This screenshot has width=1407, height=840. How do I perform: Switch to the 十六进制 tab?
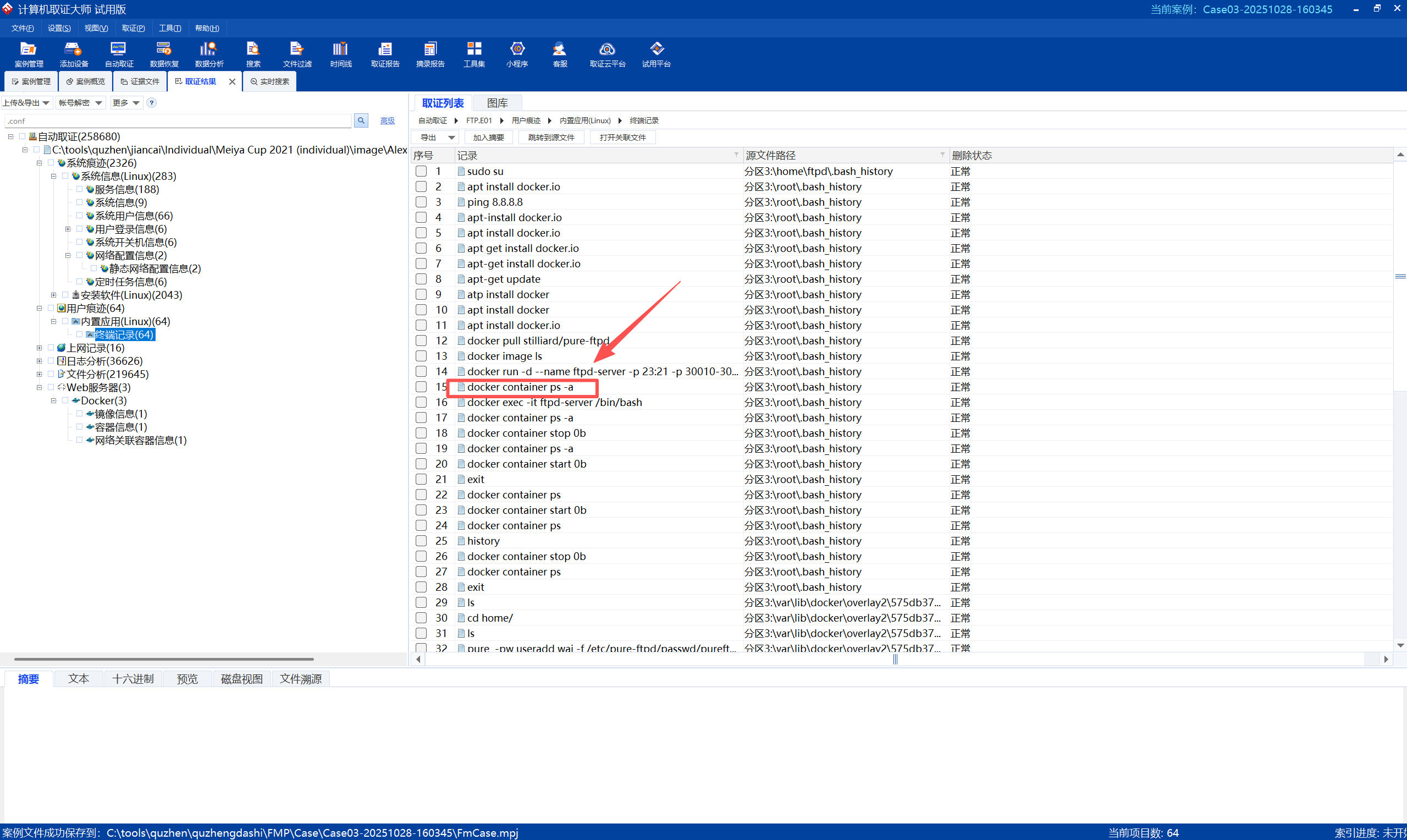click(x=133, y=679)
